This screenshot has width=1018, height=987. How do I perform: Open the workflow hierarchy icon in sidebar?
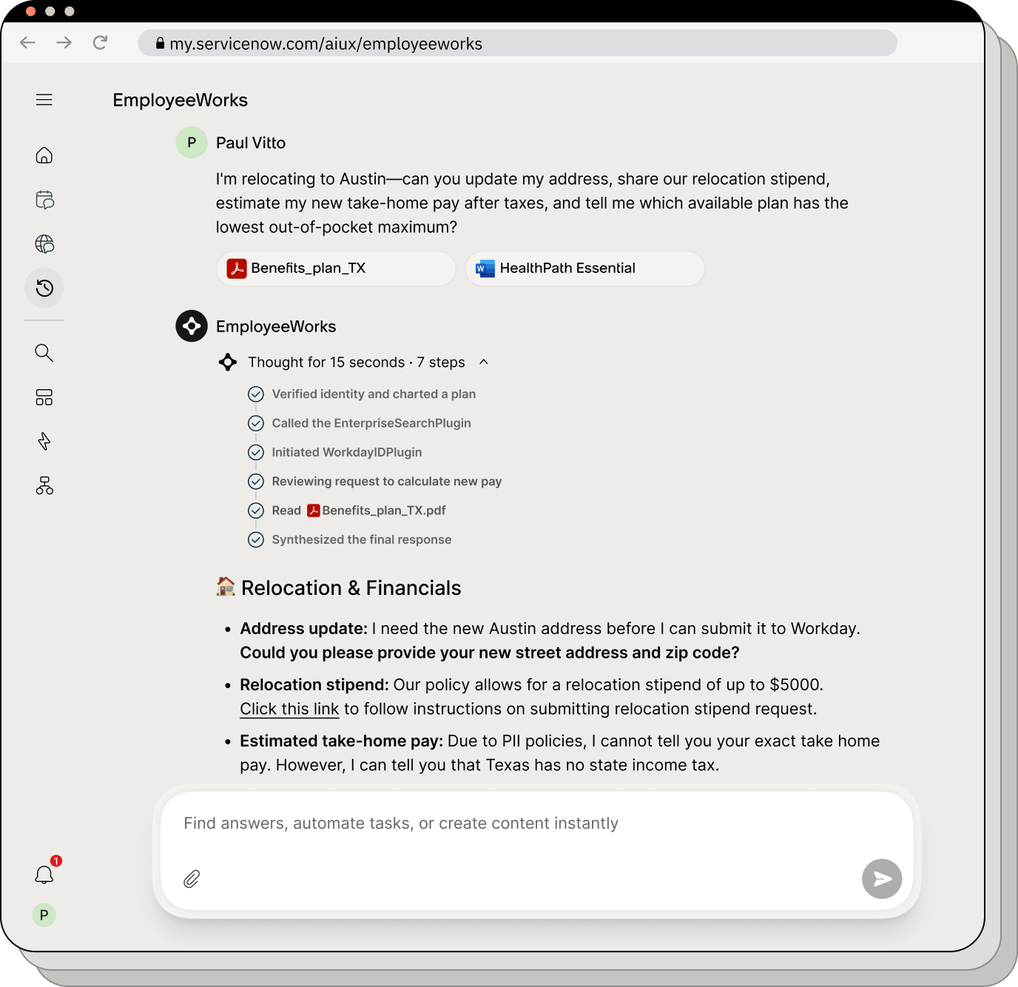[x=44, y=485]
